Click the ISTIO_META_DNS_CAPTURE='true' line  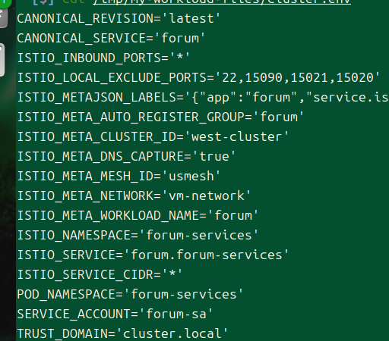point(126,156)
